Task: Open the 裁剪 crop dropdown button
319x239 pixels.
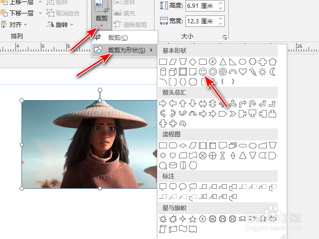Action: pyautogui.click(x=102, y=25)
